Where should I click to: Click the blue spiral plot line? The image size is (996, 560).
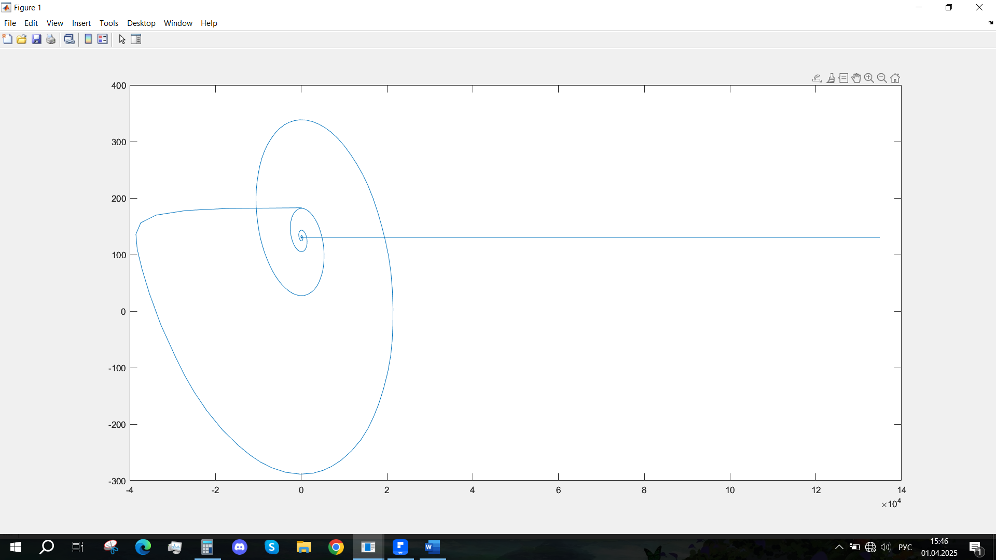click(x=393, y=312)
